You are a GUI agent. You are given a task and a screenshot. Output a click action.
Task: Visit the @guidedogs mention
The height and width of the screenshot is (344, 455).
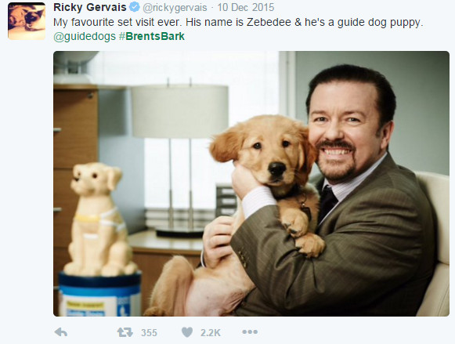(85, 37)
